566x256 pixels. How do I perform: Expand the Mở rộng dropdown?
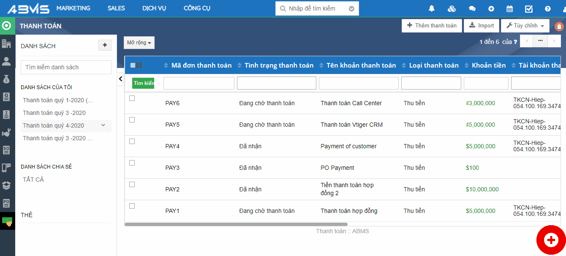pos(139,43)
